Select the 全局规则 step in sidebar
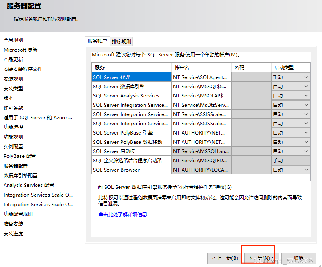This screenshot has height=267, width=322. (13, 40)
